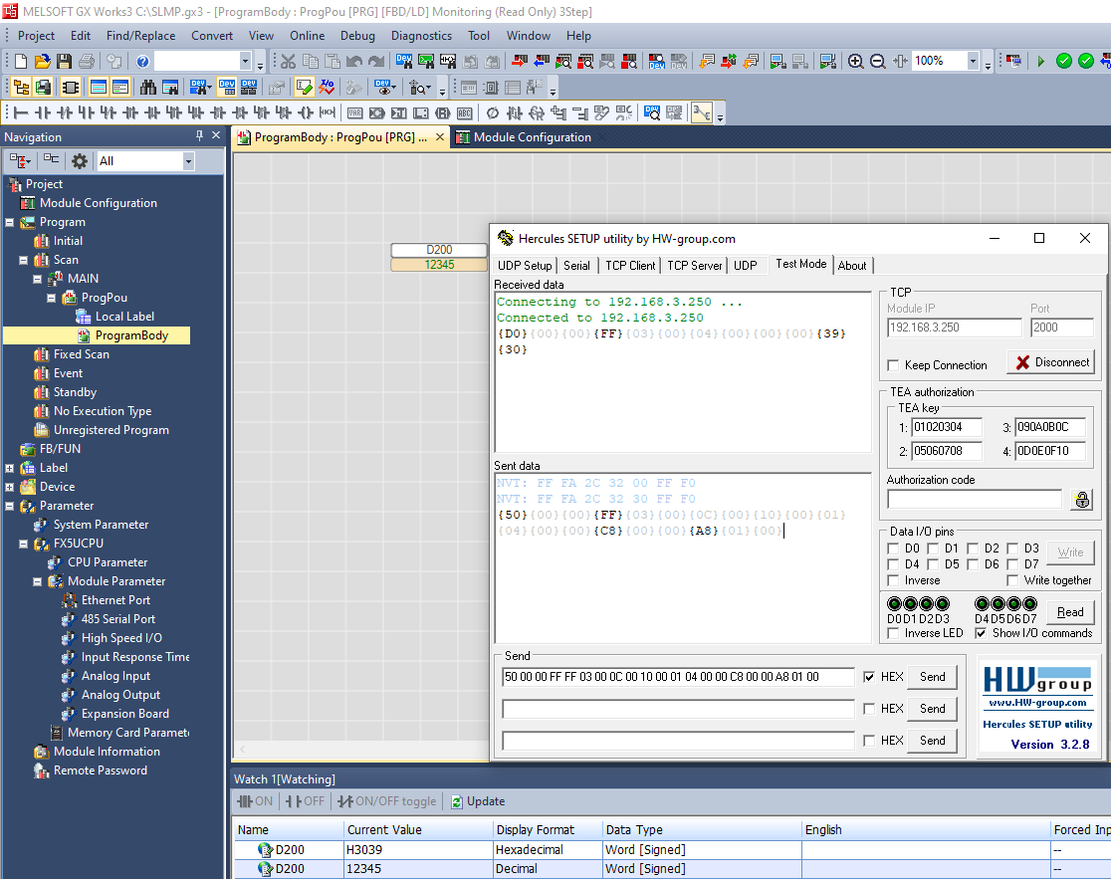The image size is (1111, 879).
Task: Click the Zoom Out magnifier icon
Action: click(x=877, y=62)
